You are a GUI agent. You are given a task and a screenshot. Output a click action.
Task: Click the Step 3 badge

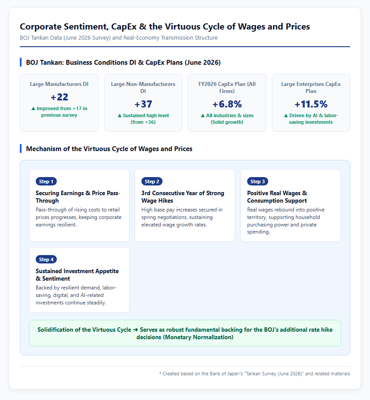258,181
